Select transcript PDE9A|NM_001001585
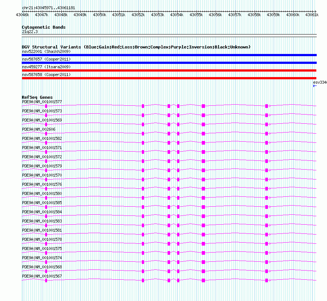The width and height of the screenshot is (327, 301). [42, 203]
